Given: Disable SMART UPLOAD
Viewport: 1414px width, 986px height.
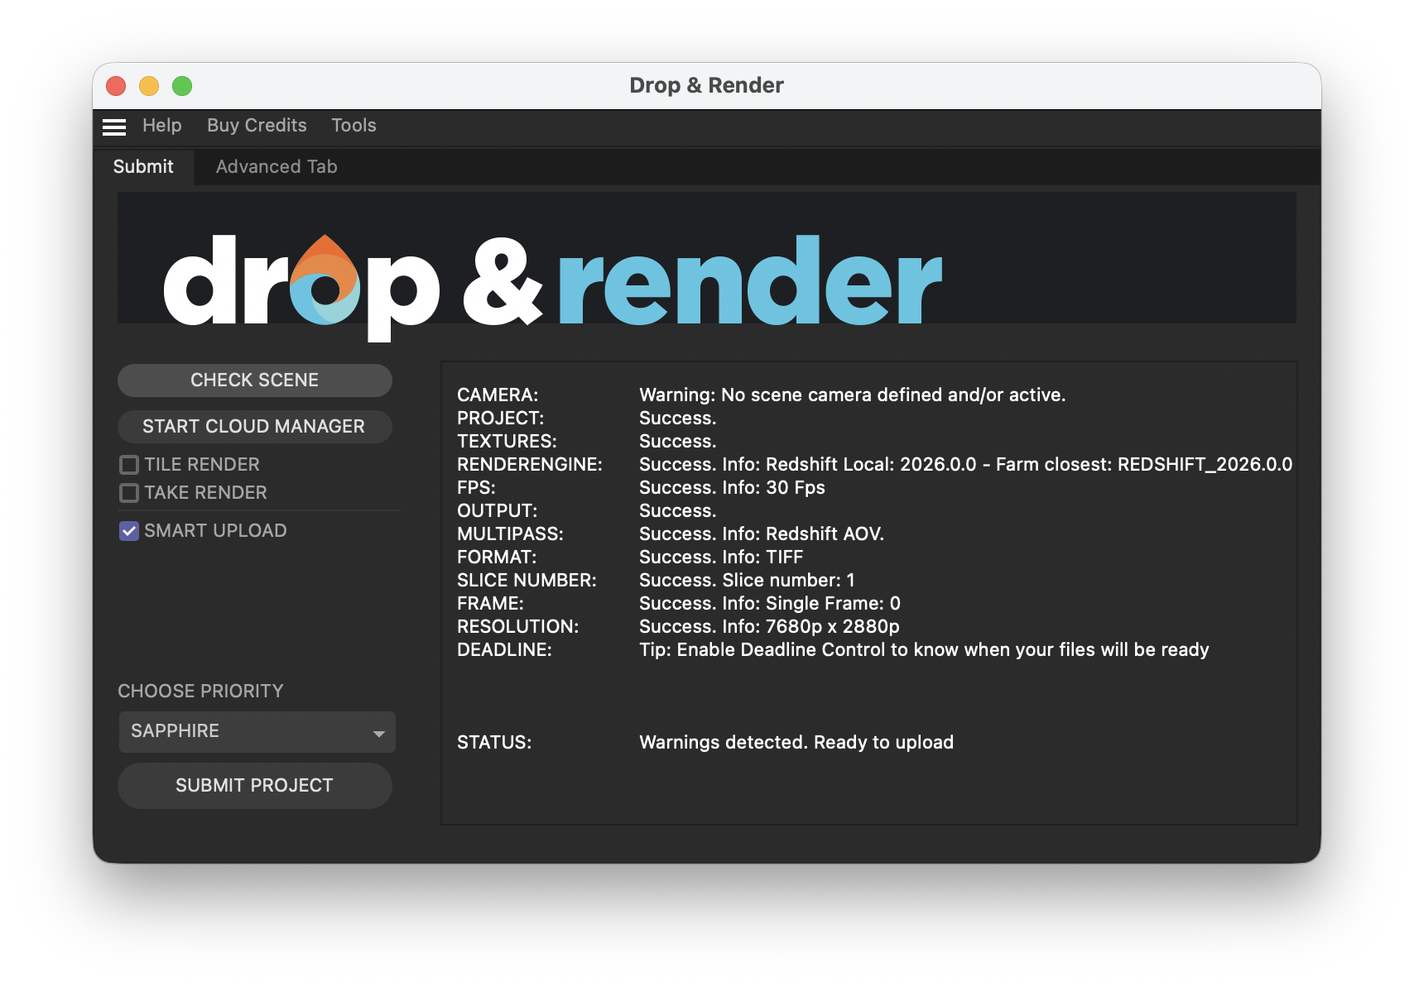Looking at the screenshot, I should 129,530.
